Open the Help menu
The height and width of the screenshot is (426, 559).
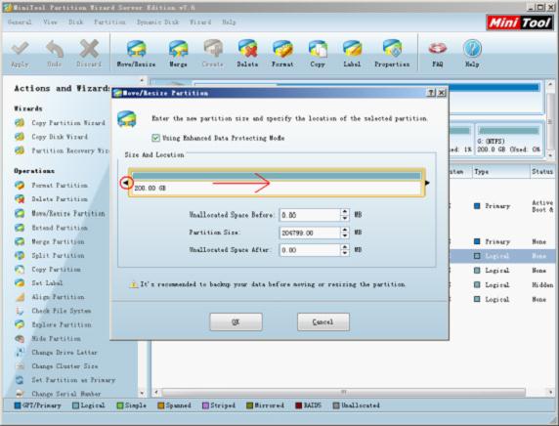[x=229, y=22]
